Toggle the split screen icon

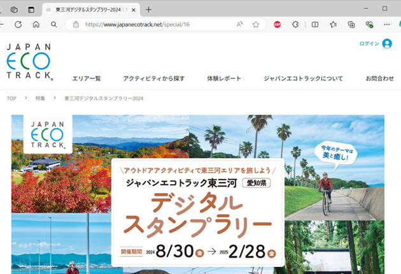pos(315,24)
